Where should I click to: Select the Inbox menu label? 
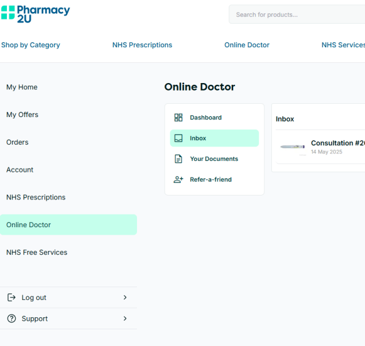point(198,138)
